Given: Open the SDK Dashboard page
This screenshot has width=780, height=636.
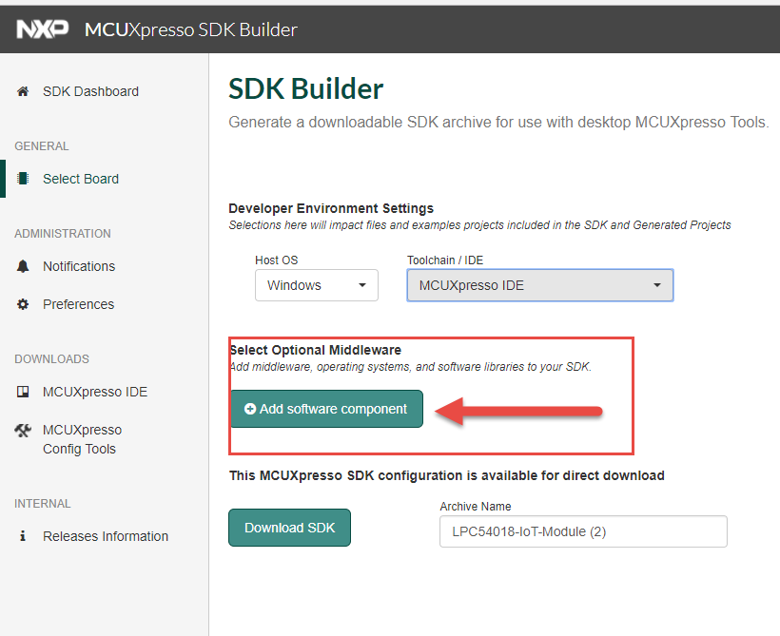Looking at the screenshot, I should [x=90, y=91].
